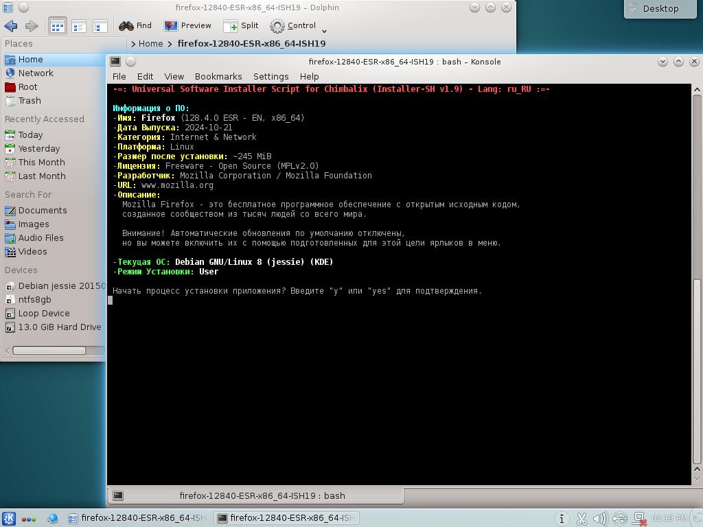703x527 pixels.
Task: Open device notifier USB tray icon
Action: pyautogui.click(x=620, y=519)
